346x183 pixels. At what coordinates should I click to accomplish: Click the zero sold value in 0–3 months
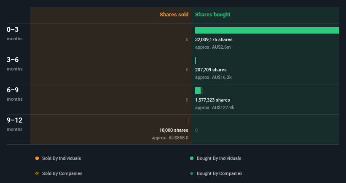click(x=187, y=40)
